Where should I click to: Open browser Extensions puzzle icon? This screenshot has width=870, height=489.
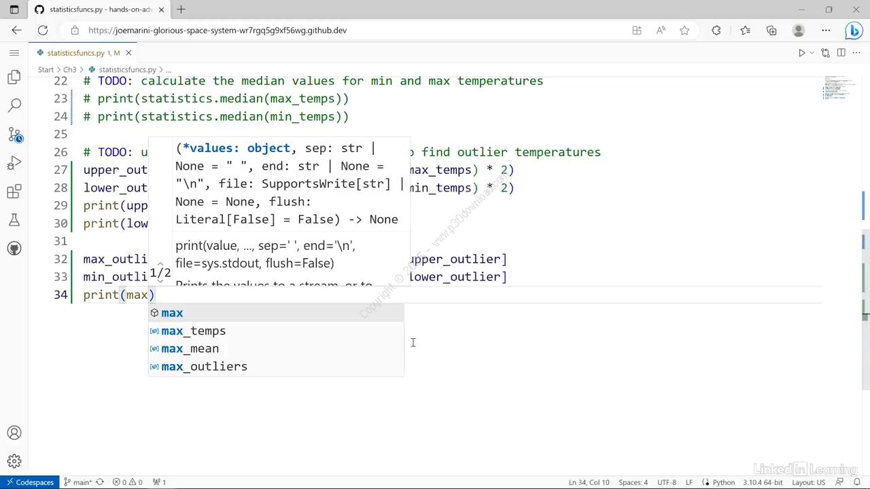[x=716, y=30]
